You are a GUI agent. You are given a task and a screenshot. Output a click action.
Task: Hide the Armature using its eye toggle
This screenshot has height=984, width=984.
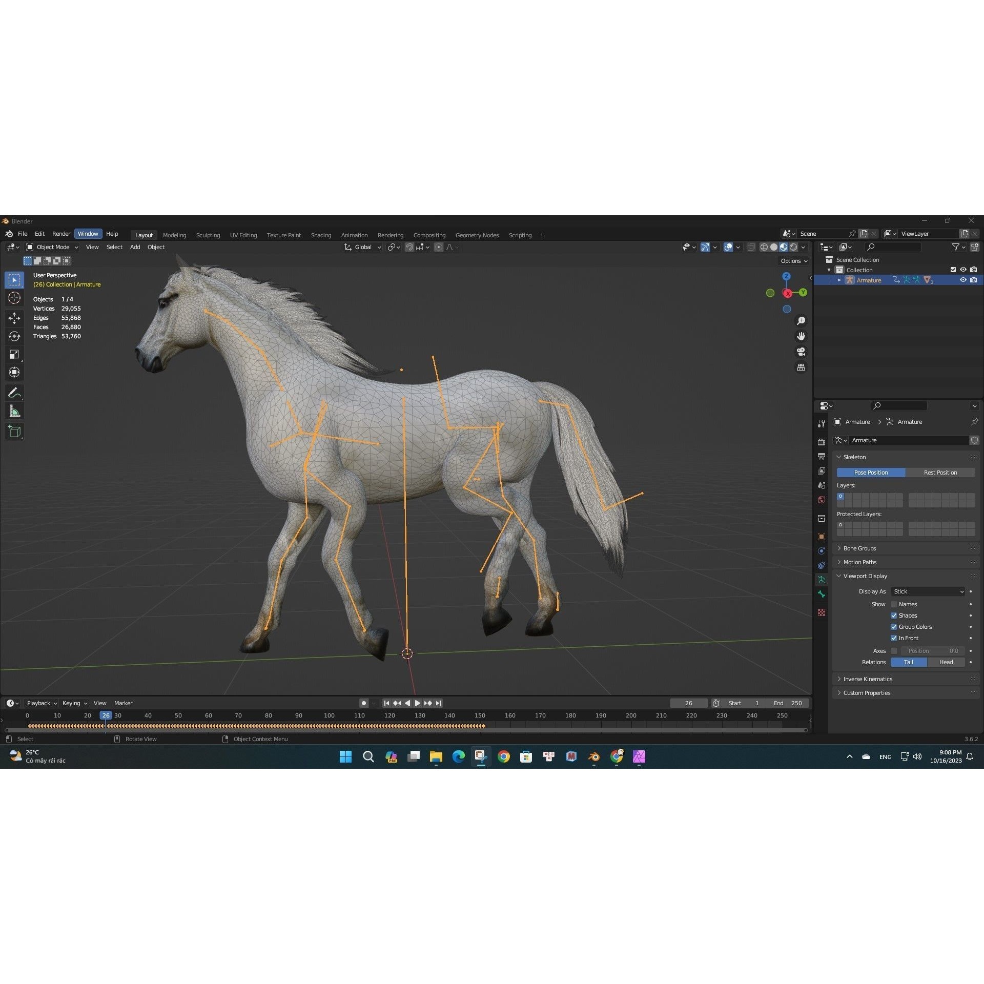pyautogui.click(x=963, y=280)
